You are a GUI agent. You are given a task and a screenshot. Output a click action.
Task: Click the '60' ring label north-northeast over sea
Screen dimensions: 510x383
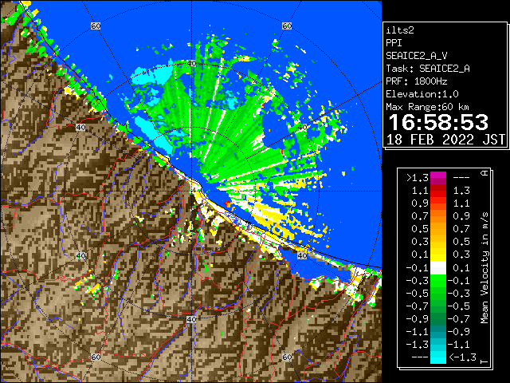(x=287, y=26)
